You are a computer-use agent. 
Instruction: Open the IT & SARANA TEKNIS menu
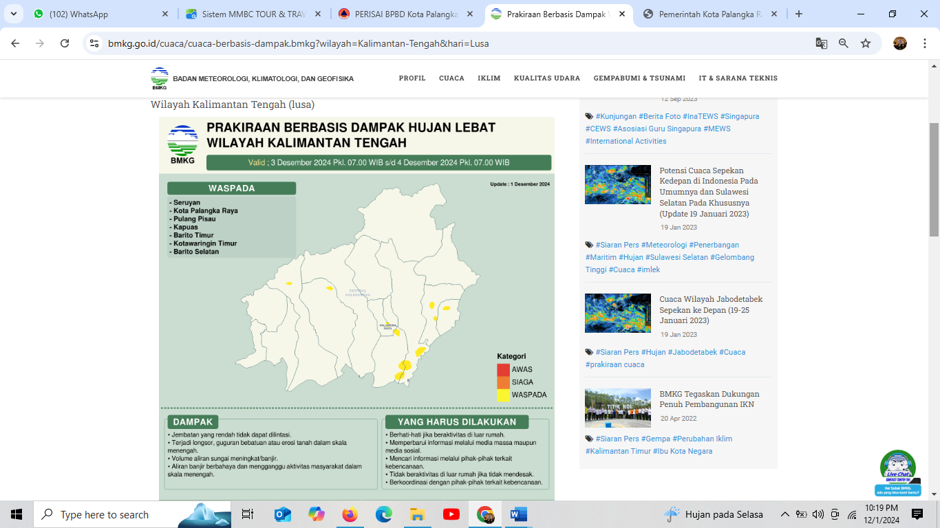coord(738,78)
